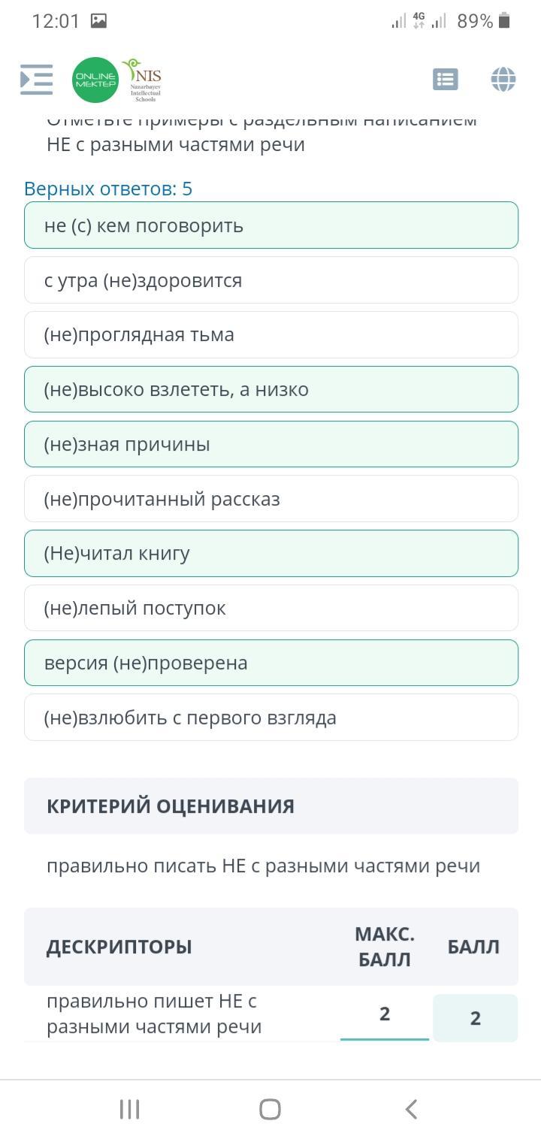Tap the Online Mektep green logo
The width and height of the screenshot is (541, 1142).
[x=95, y=80]
